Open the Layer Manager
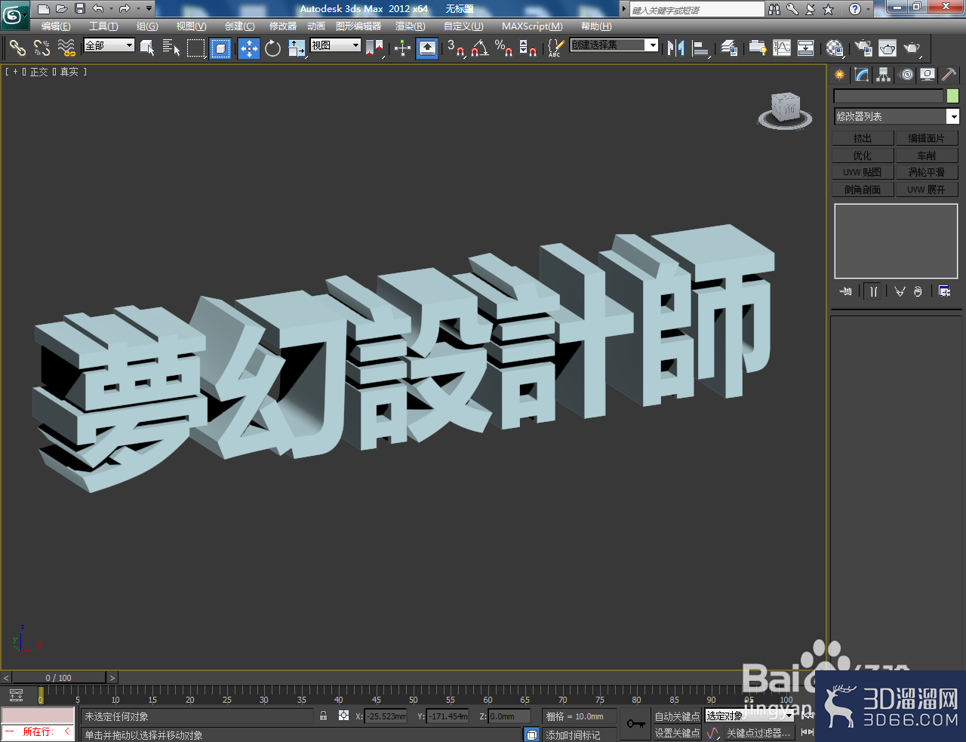Screen dimensions: 966x742 (x=729, y=48)
